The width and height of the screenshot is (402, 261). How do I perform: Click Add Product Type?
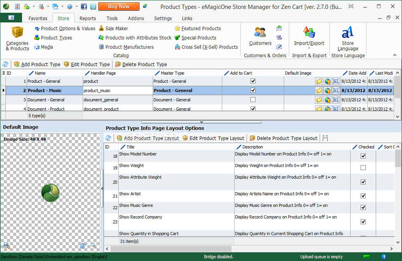point(37,64)
